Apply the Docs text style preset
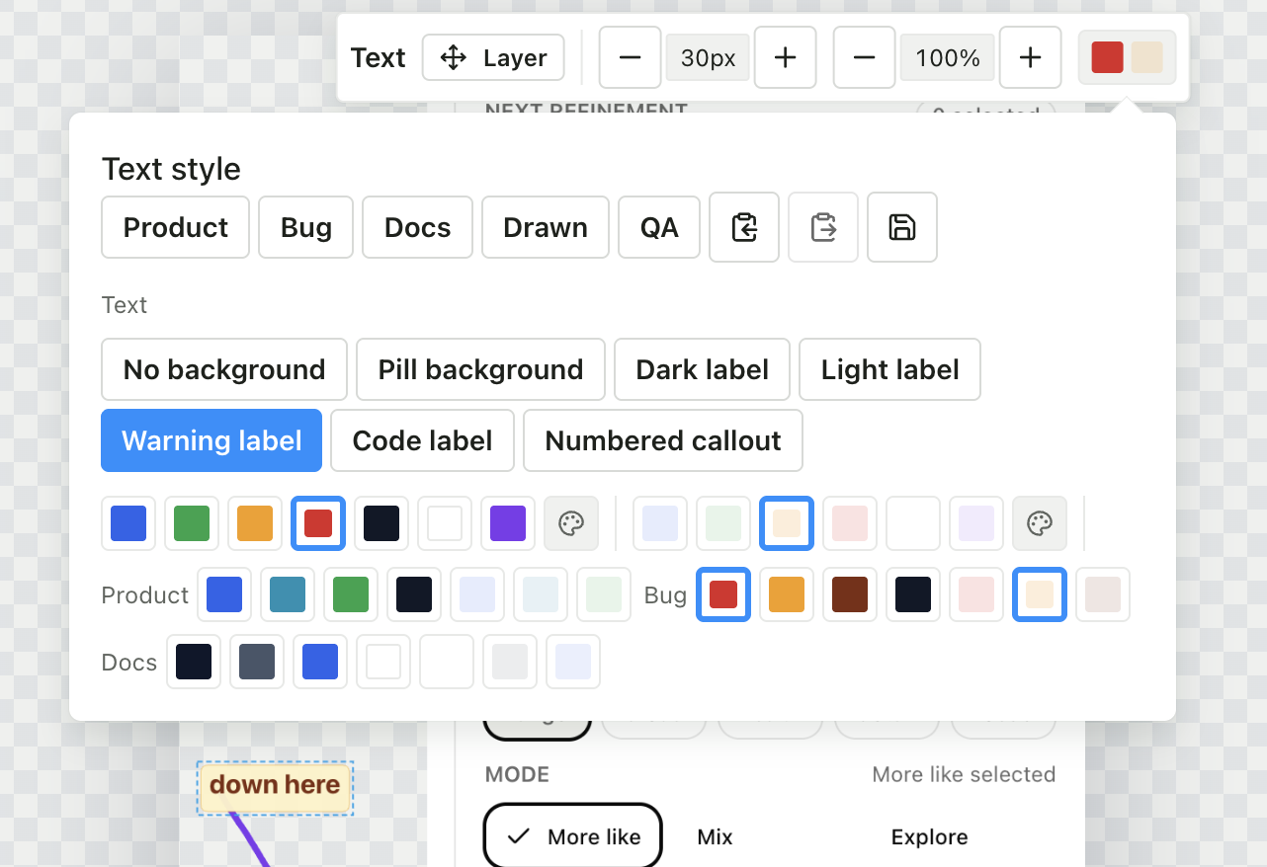The width and height of the screenshot is (1267, 867). point(417,227)
